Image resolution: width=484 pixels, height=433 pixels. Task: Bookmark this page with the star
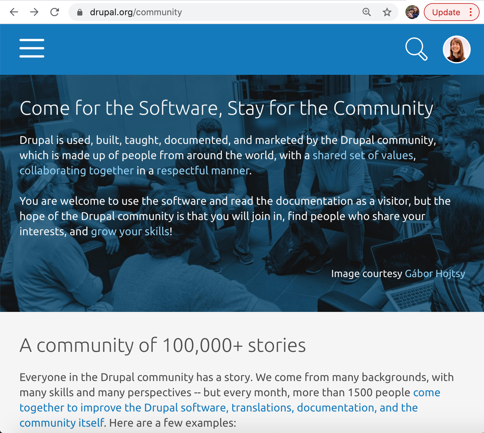pyautogui.click(x=387, y=12)
